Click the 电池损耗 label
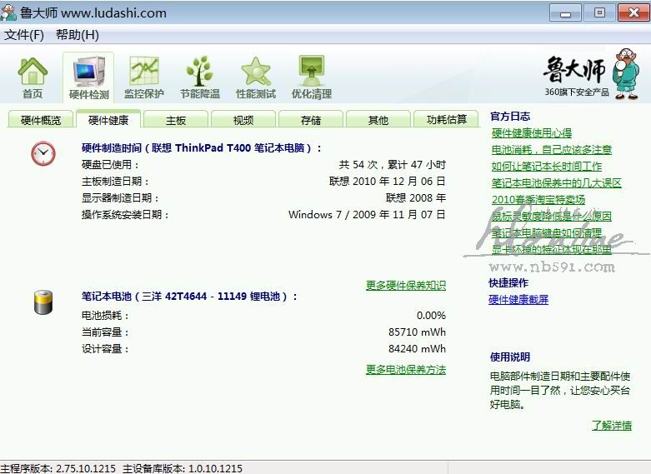 coord(105,316)
